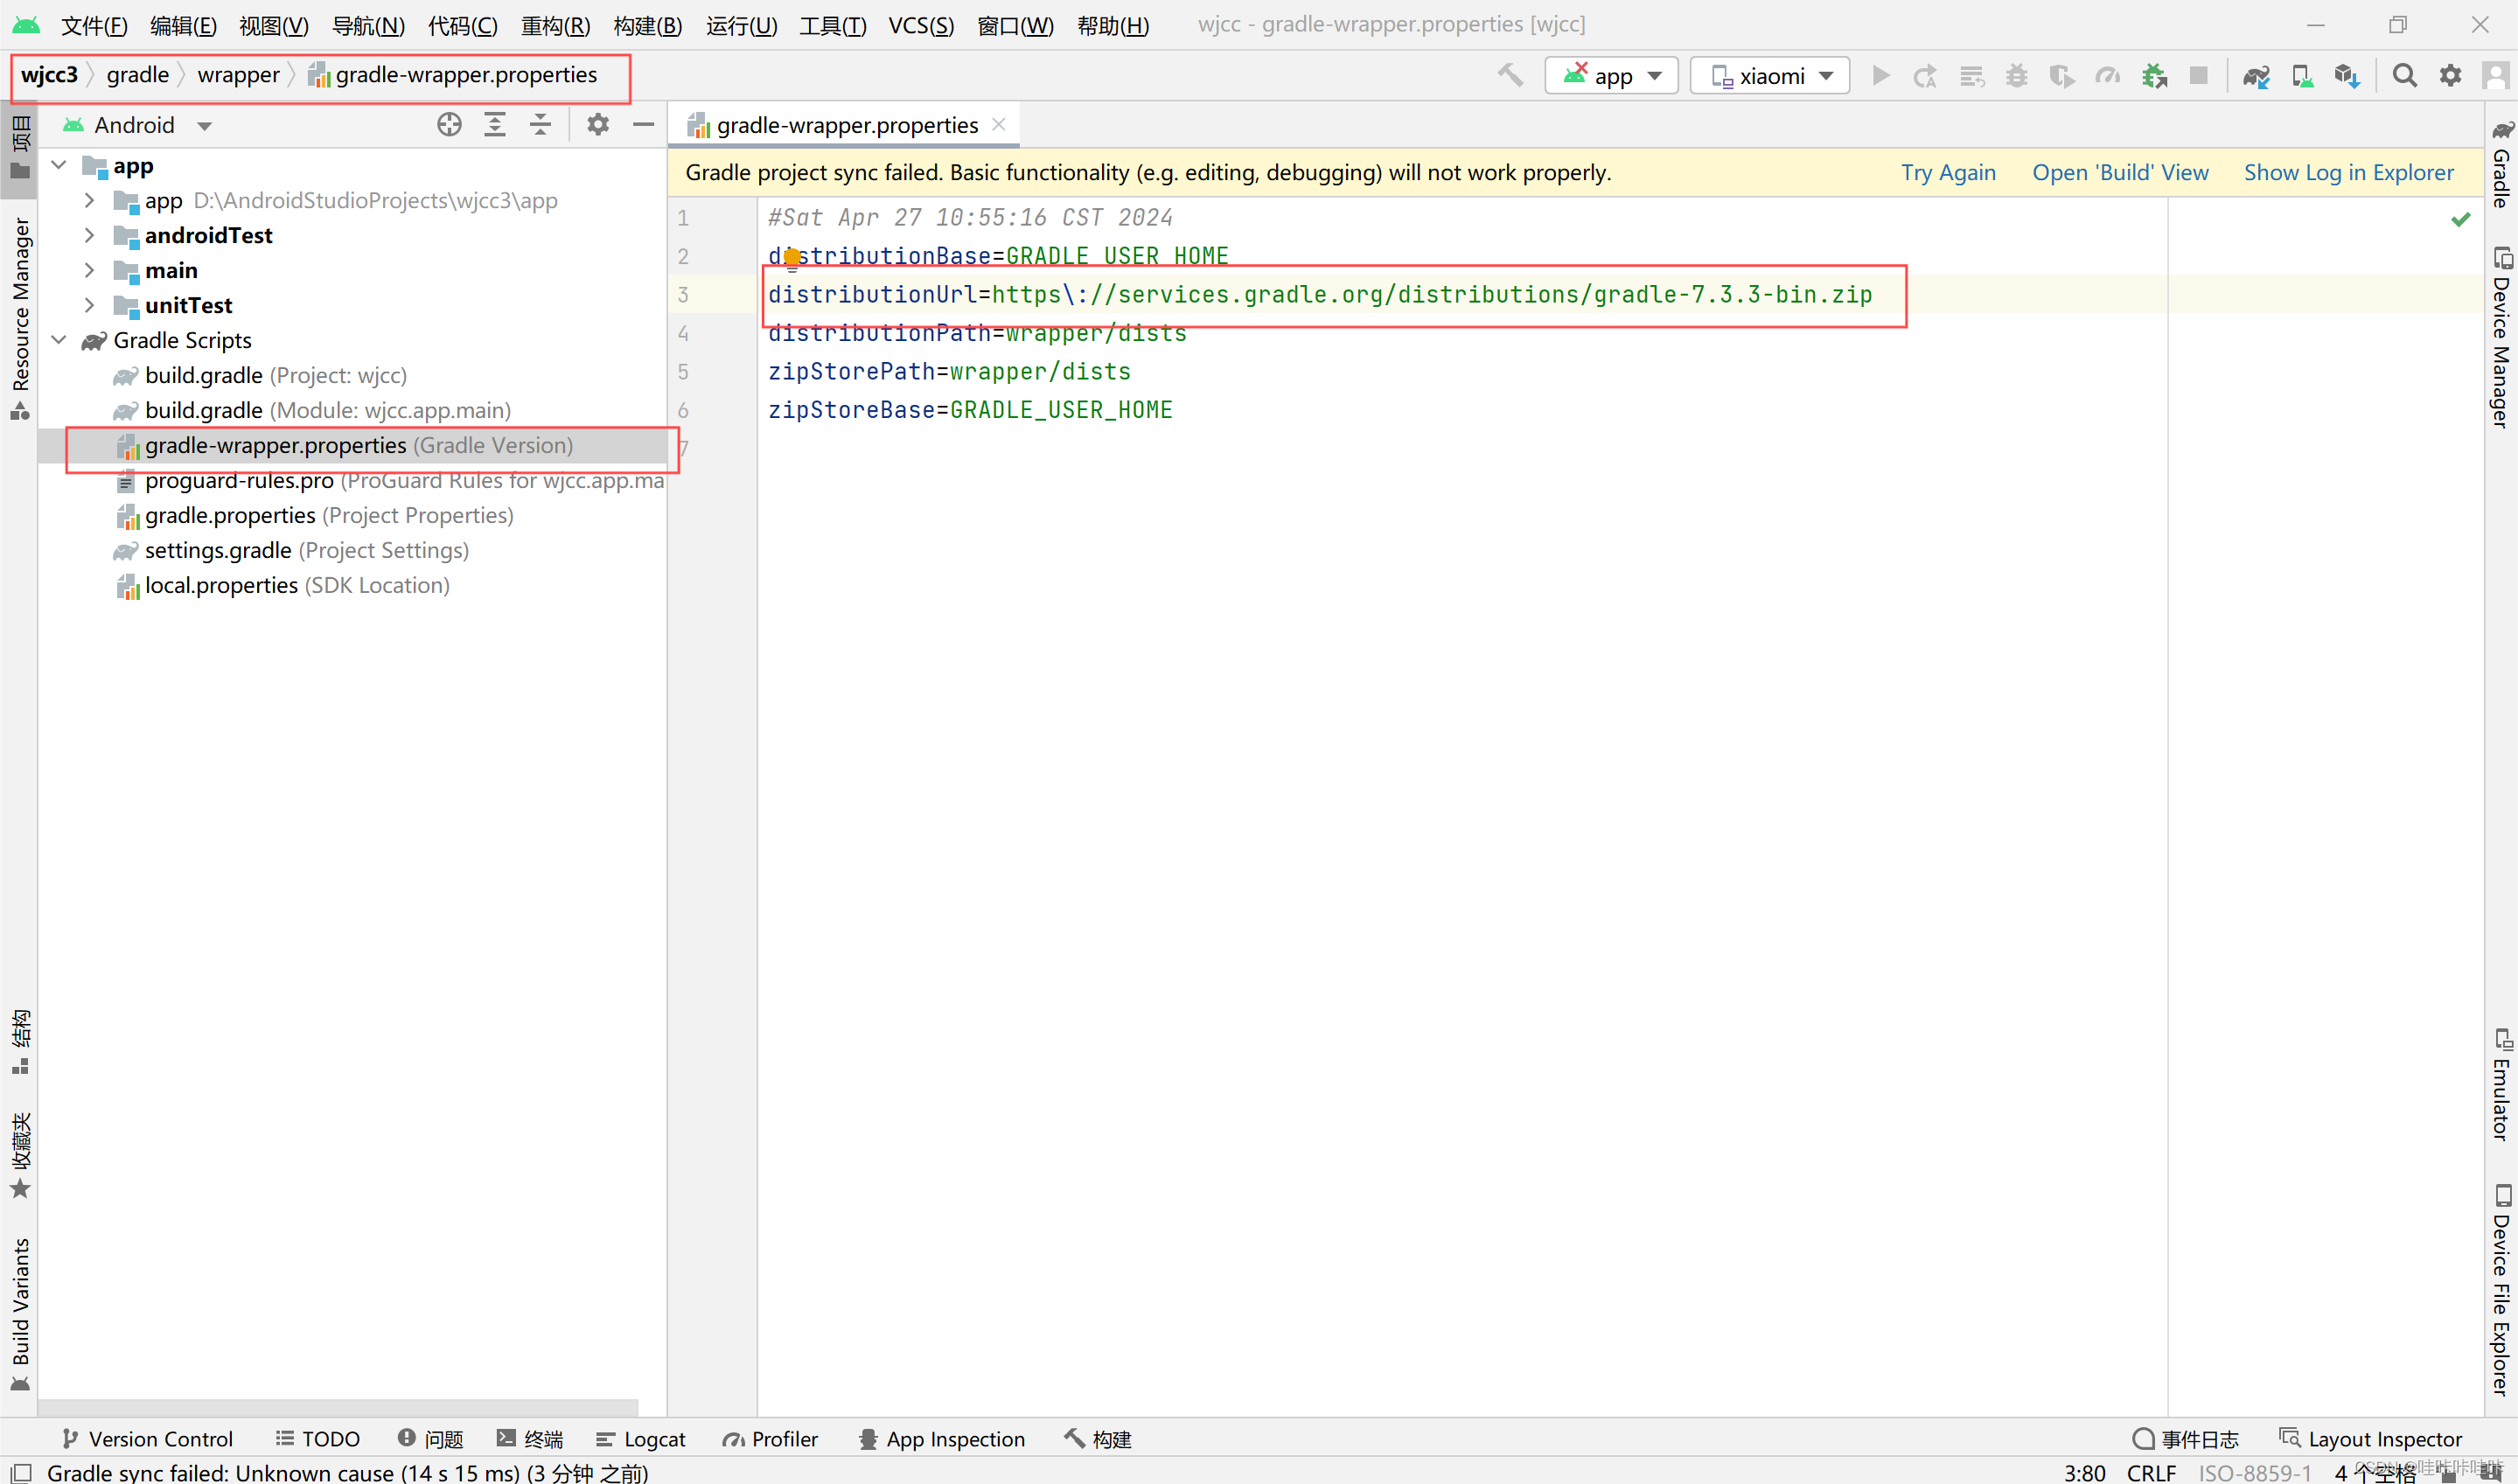Open project panel gear options

point(597,125)
